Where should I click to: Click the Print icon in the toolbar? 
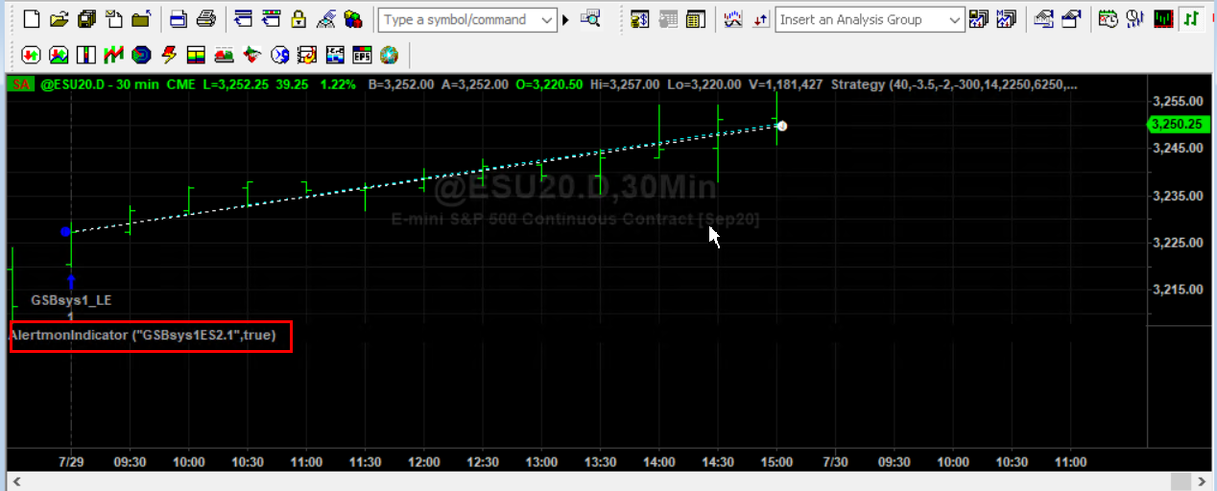(x=205, y=19)
